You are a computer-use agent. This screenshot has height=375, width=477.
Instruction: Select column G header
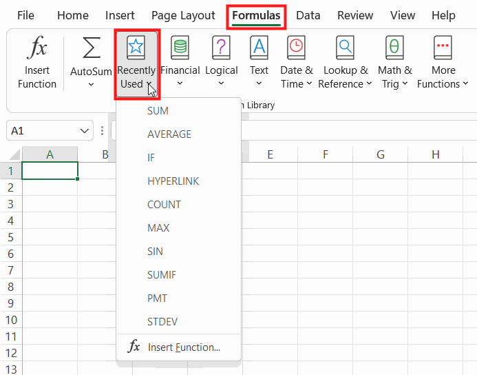(380, 154)
